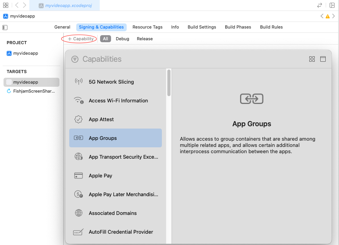The width and height of the screenshot is (339, 245).
Task: Click the filter icon beside Capabilities title
Action: (75, 59)
